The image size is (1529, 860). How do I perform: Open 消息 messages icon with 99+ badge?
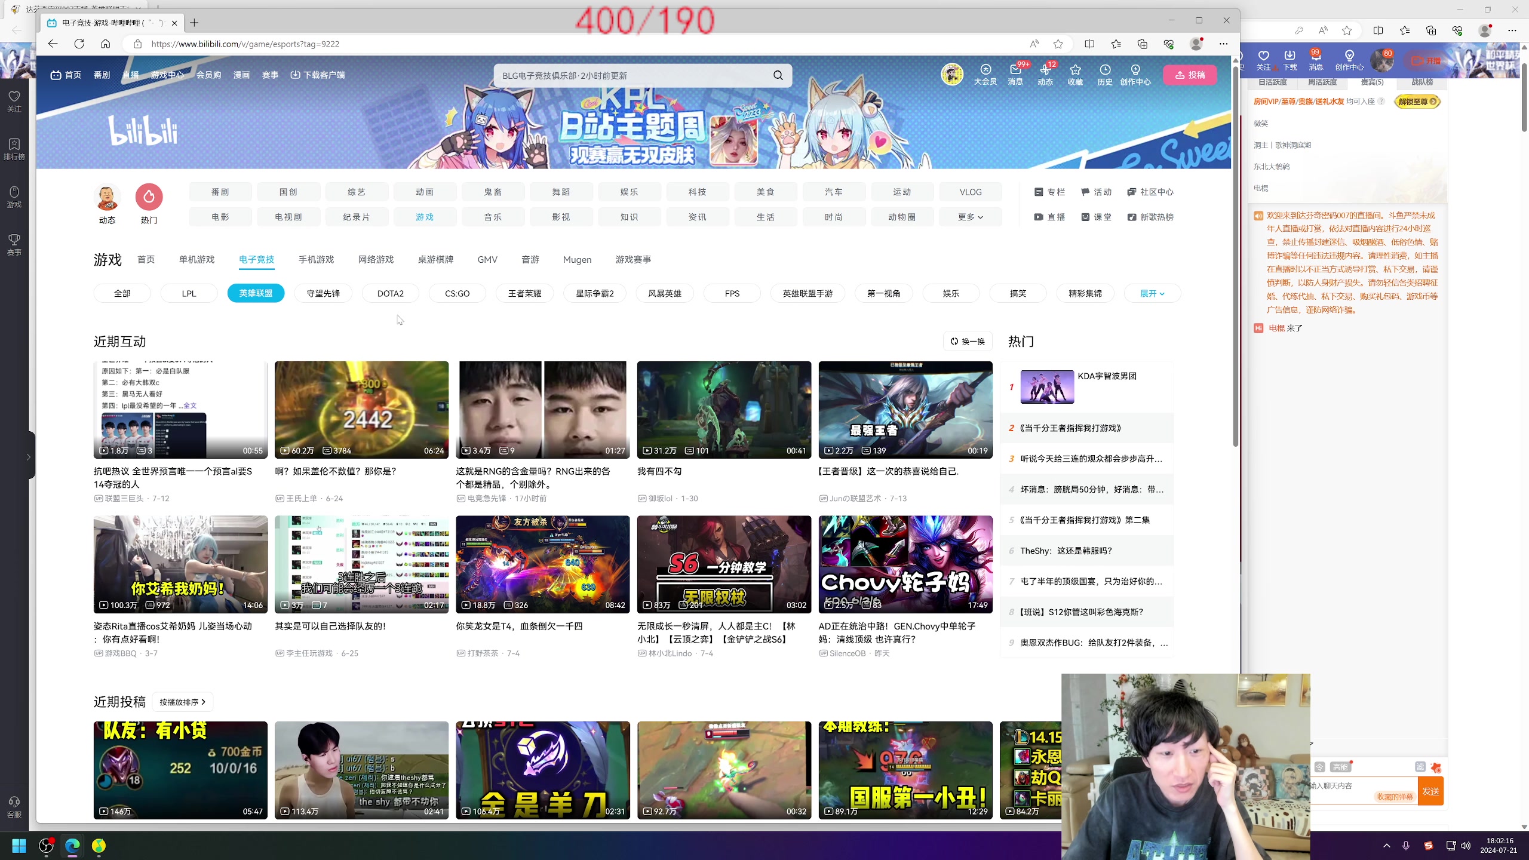click(1015, 75)
